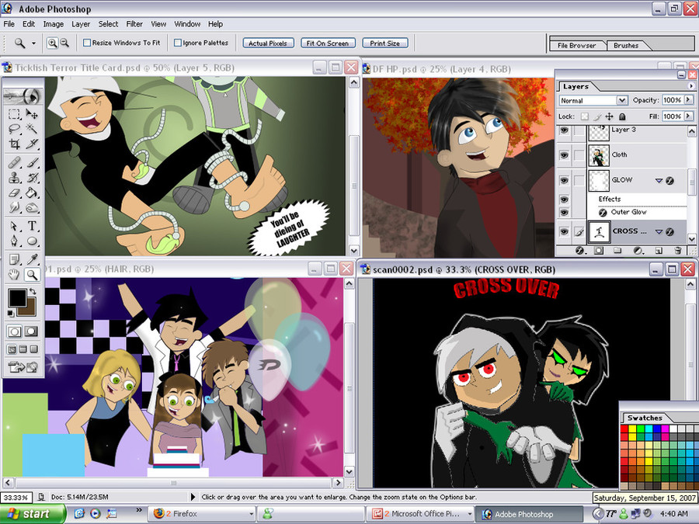Create a new layer from Layers panel
Viewport: 699px width, 524px height.
[x=659, y=251]
